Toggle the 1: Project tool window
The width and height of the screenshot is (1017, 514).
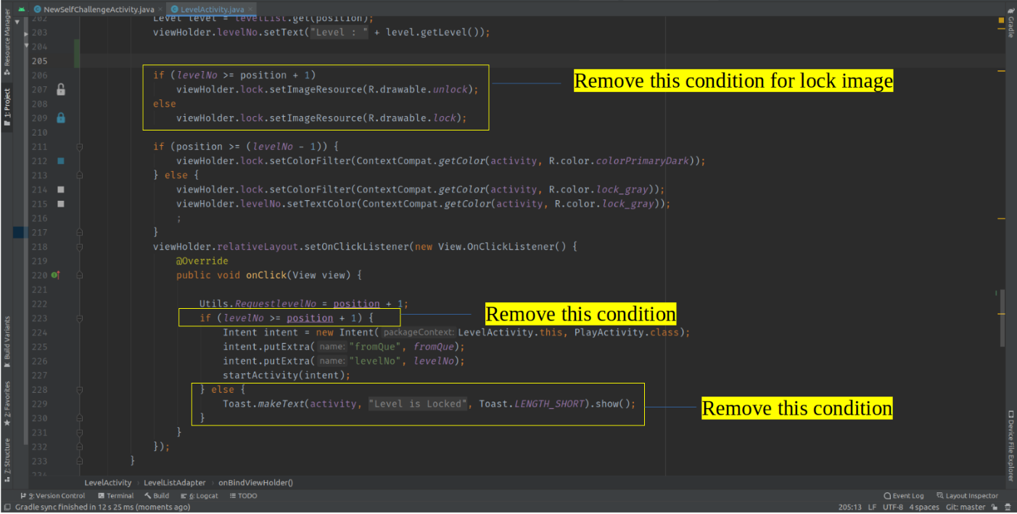click(7, 108)
